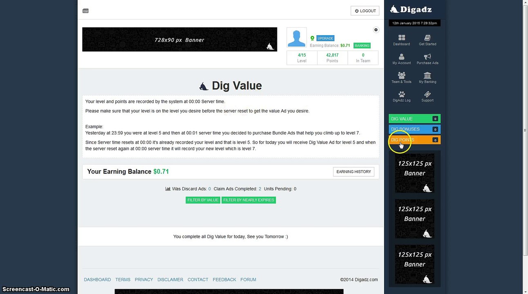Open the Get Started book icon
Image resolution: width=528 pixels, height=294 pixels.
click(x=427, y=40)
